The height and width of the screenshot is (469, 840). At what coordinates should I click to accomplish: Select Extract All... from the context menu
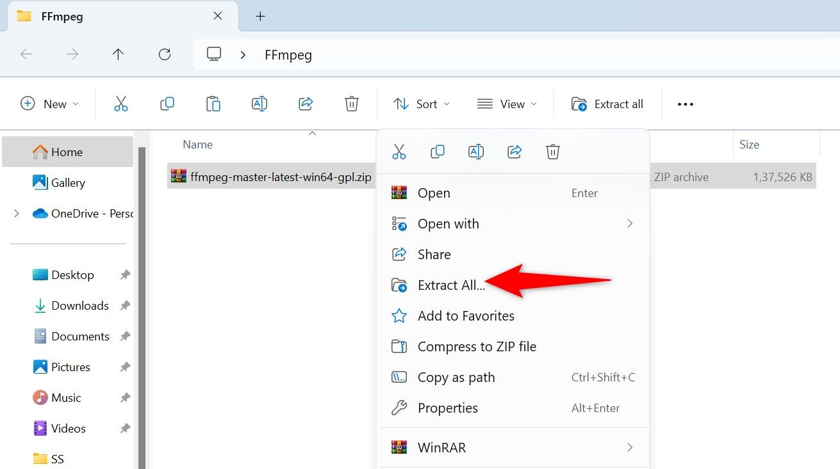click(514, 285)
